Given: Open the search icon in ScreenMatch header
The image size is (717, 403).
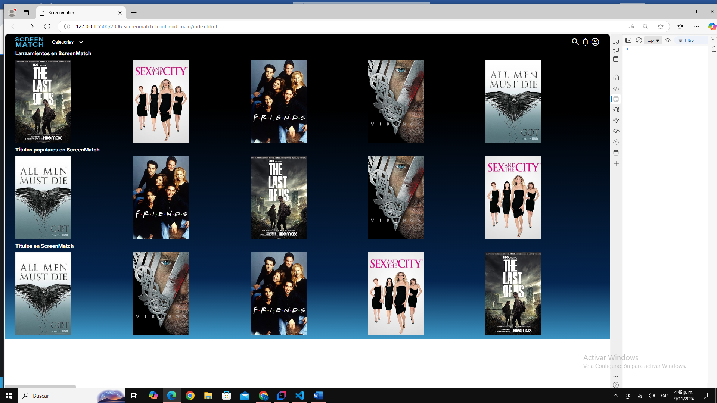Looking at the screenshot, I should point(575,42).
